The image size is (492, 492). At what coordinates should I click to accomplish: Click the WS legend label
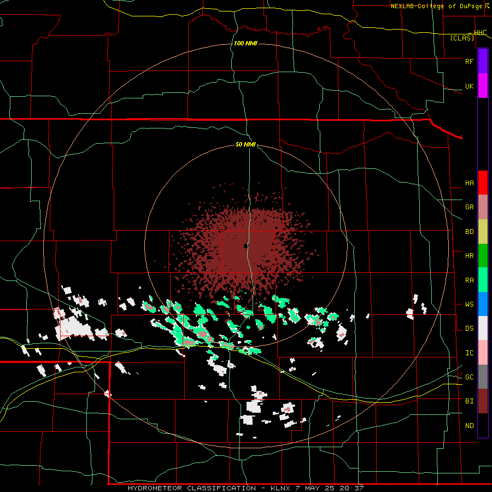[x=469, y=304]
